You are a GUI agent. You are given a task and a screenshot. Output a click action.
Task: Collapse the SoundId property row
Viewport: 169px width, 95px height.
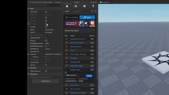pos(29,54)
